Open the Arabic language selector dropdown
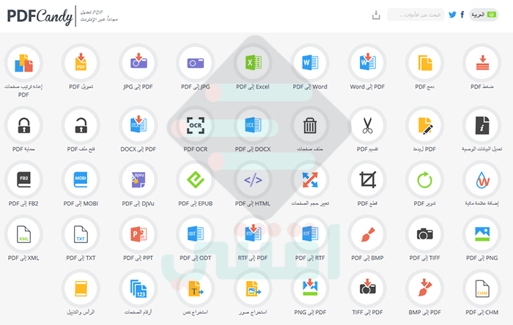Image resolution: width=513 pixels, height=325 pixels. [484, 15]
